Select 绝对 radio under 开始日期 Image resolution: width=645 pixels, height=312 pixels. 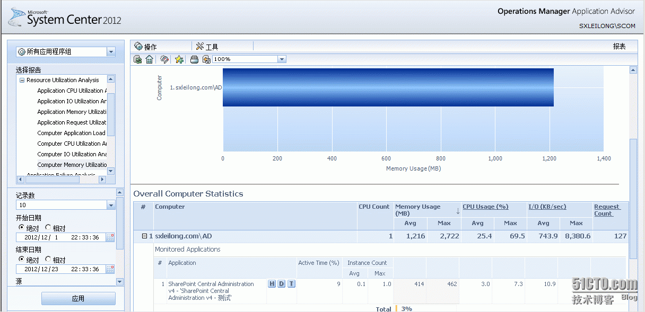click(x=22, y=228)
